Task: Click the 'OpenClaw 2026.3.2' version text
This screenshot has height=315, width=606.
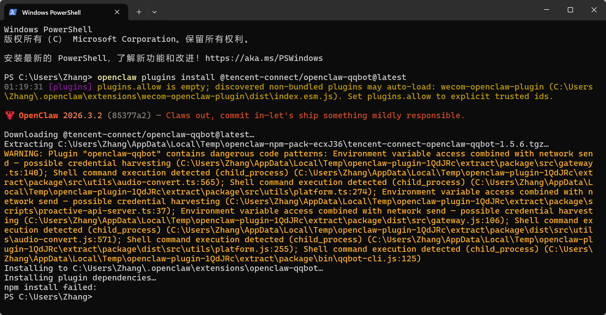Action: pos(60,116)
